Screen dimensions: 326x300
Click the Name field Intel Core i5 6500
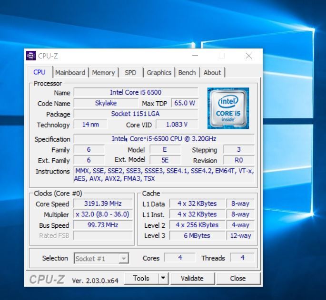(136, 92)
